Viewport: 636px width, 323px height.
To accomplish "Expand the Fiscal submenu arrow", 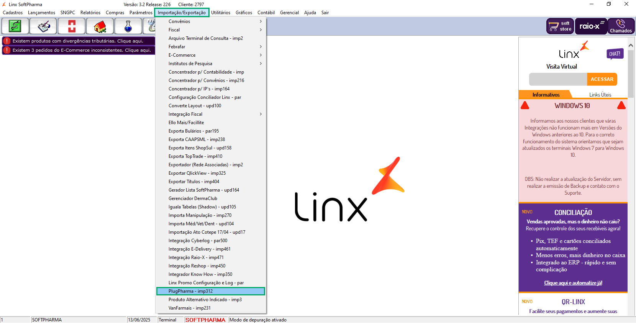I will [261, 30].
